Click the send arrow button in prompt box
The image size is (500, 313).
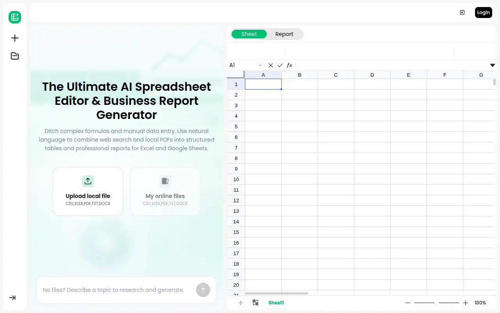(203, 290)
